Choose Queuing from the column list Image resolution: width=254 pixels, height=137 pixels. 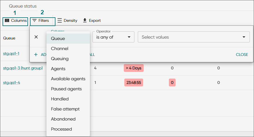point(68,58)
